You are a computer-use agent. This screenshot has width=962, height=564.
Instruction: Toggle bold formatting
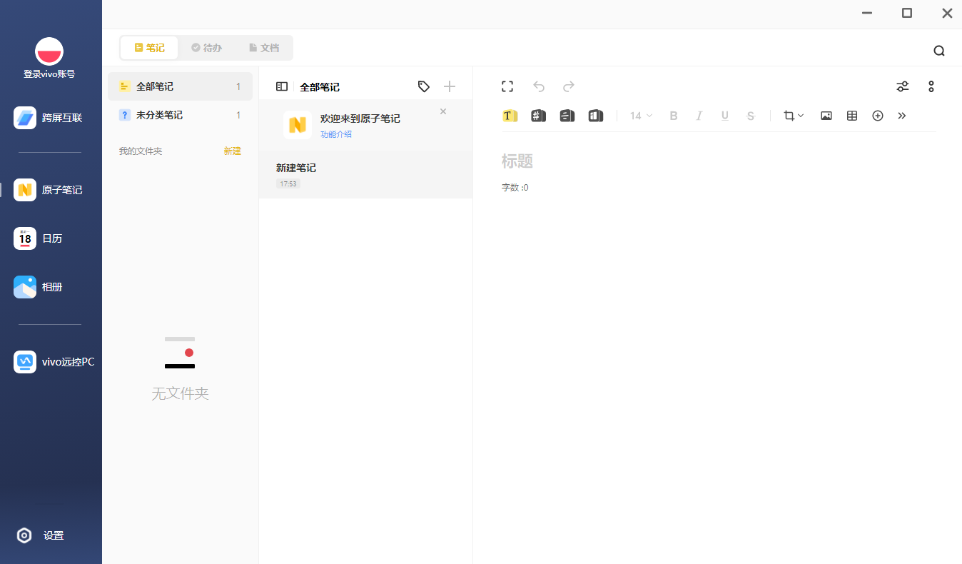[674, 116]
